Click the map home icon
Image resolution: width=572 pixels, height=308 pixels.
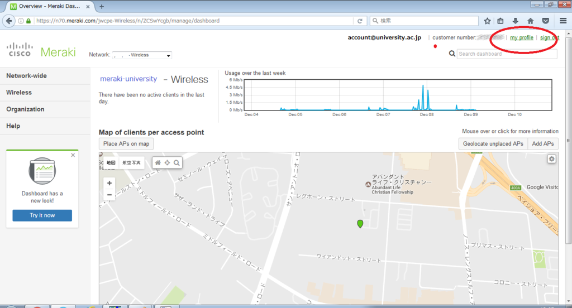(x=158, y=162)
